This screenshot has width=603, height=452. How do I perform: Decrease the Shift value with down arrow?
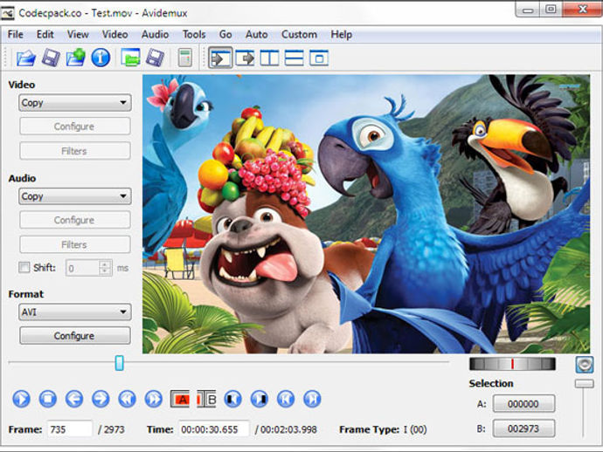pyautogui.click(x=105, y=271)
